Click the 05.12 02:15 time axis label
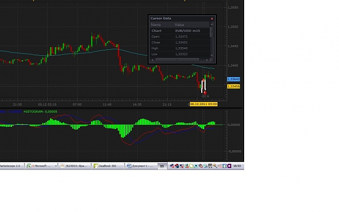This screenshot has height=212, width=339. (47, 105)
